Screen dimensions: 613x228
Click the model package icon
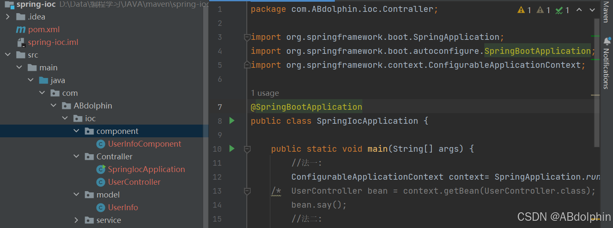(89, 195)
